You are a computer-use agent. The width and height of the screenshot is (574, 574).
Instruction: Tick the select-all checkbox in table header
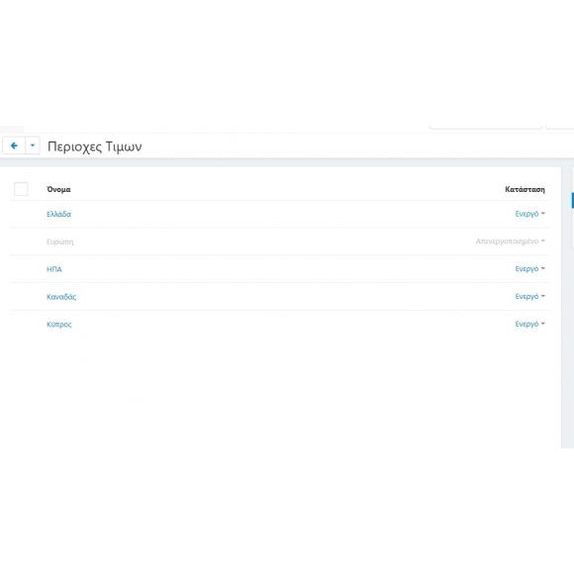[21, 189]
